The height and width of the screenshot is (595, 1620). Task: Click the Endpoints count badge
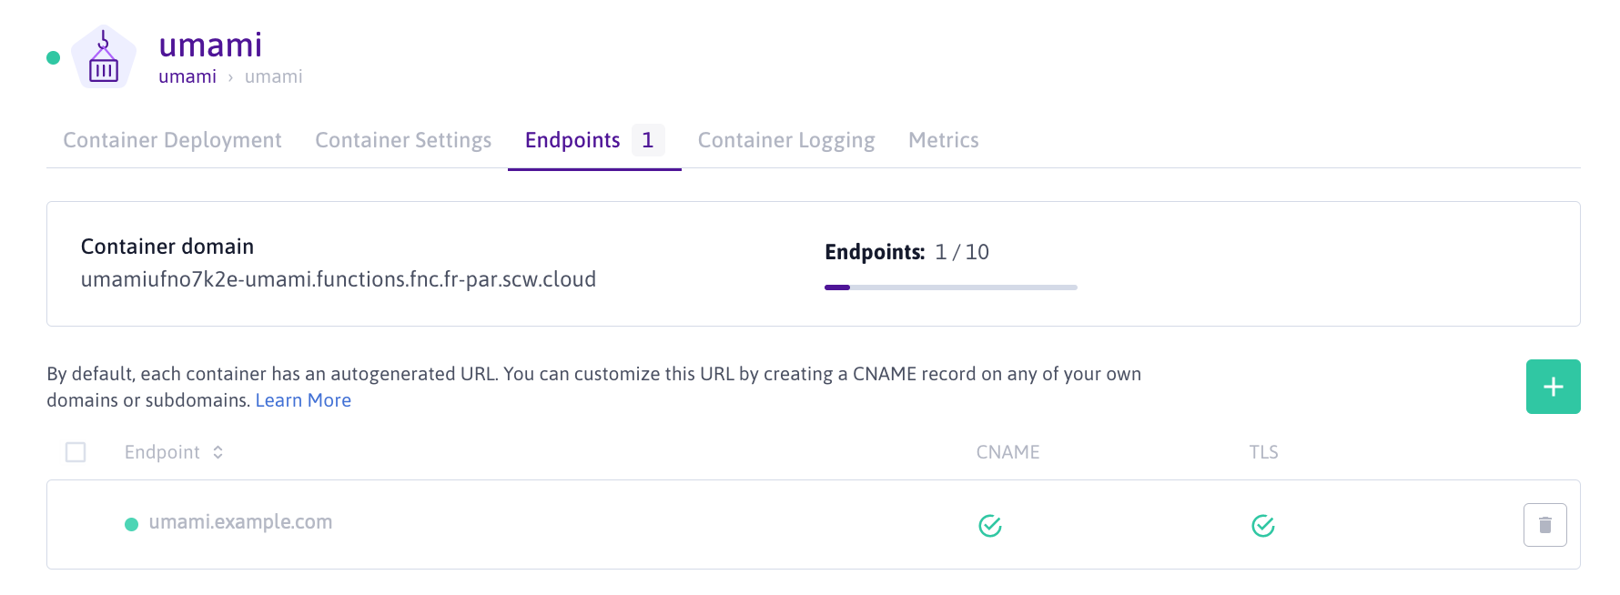[x=648, y=140]
